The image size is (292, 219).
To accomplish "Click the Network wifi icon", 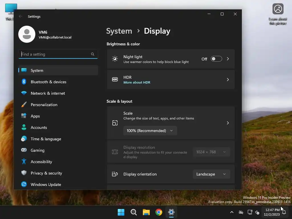I will tap(24, 93).
